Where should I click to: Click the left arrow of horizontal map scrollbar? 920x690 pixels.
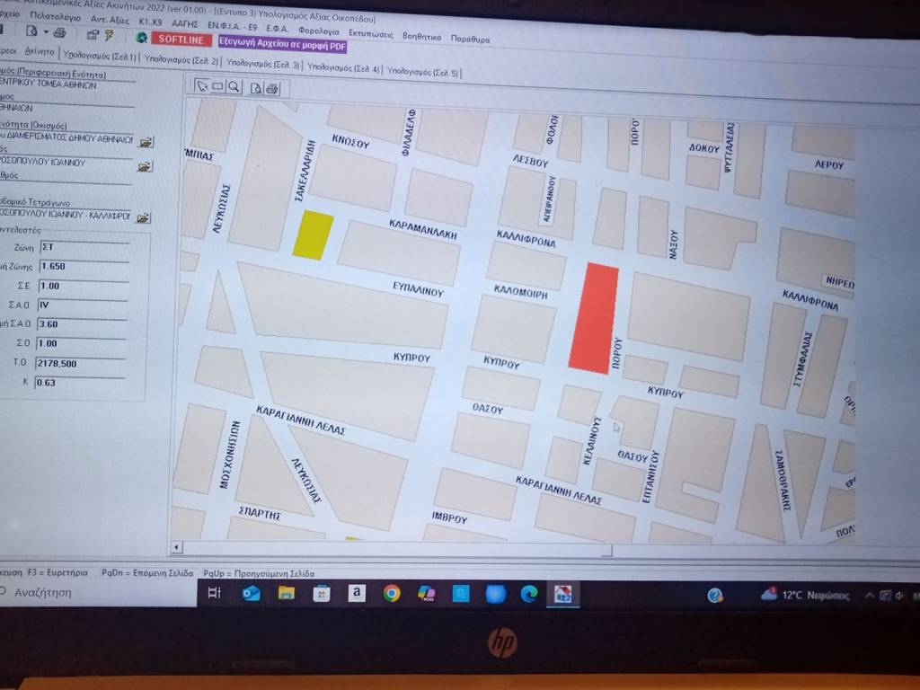pos(177,546)
